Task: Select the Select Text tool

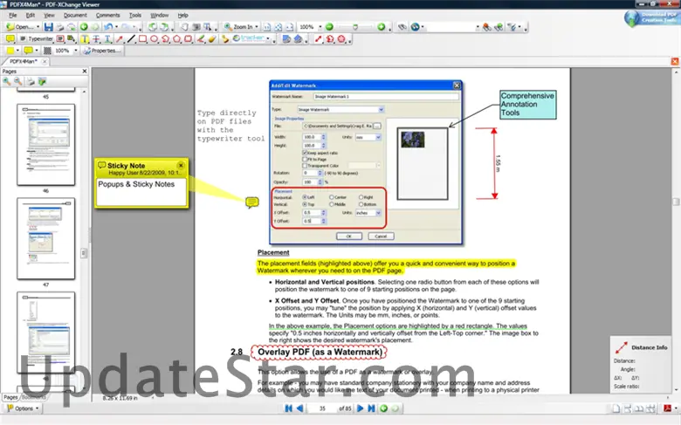Action: pyautogui.click(x=208, y=27)
